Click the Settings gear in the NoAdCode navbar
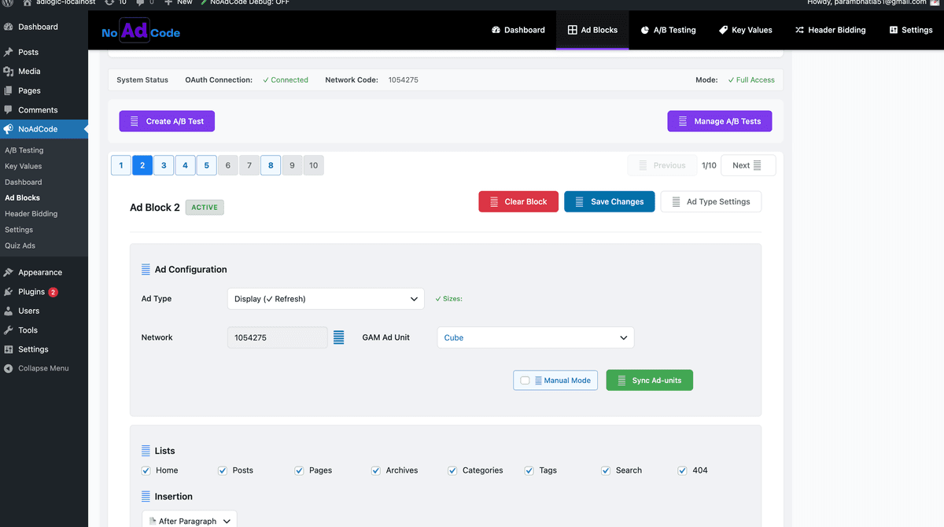The height and width of the screenshot is (527, 944). pos(892,30)
